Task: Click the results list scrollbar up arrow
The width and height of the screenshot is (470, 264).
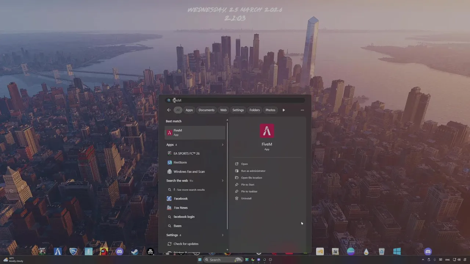Action: pos(227,120)
